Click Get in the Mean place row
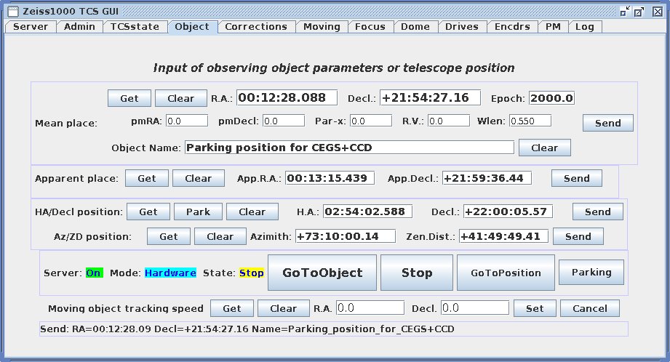The height and width of the screenshot is (362, 670). coord(129,98)
